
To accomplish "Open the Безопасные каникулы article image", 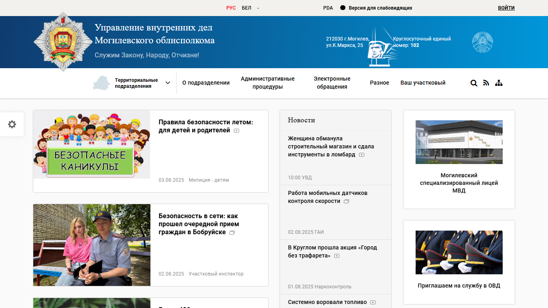I will coord(91,144).
